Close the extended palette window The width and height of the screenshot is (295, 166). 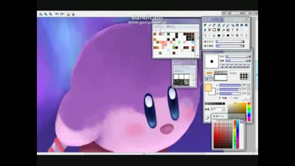(243, 117)
